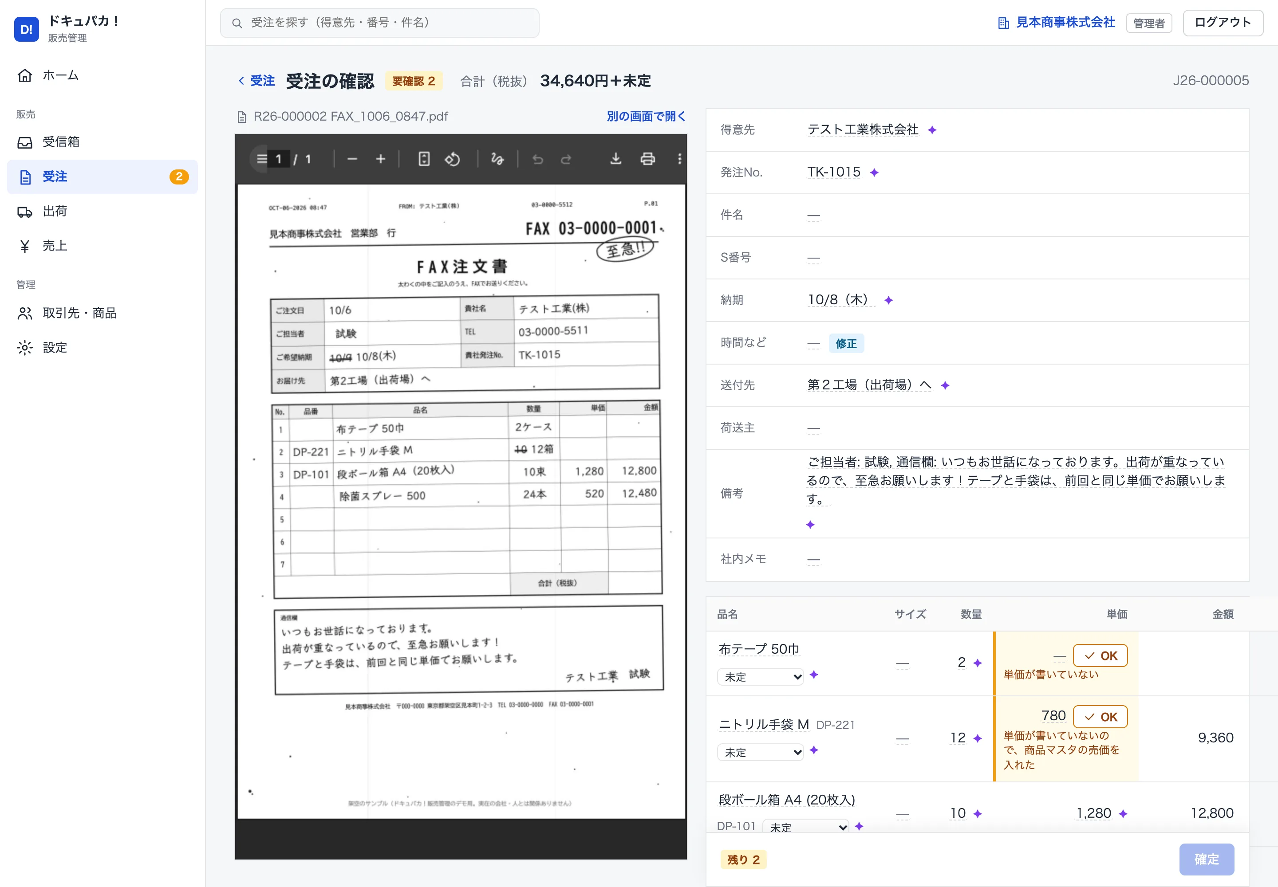Open 取引先・商品 in sidebar
The image size is (1278, 887).
coord(103,314)
